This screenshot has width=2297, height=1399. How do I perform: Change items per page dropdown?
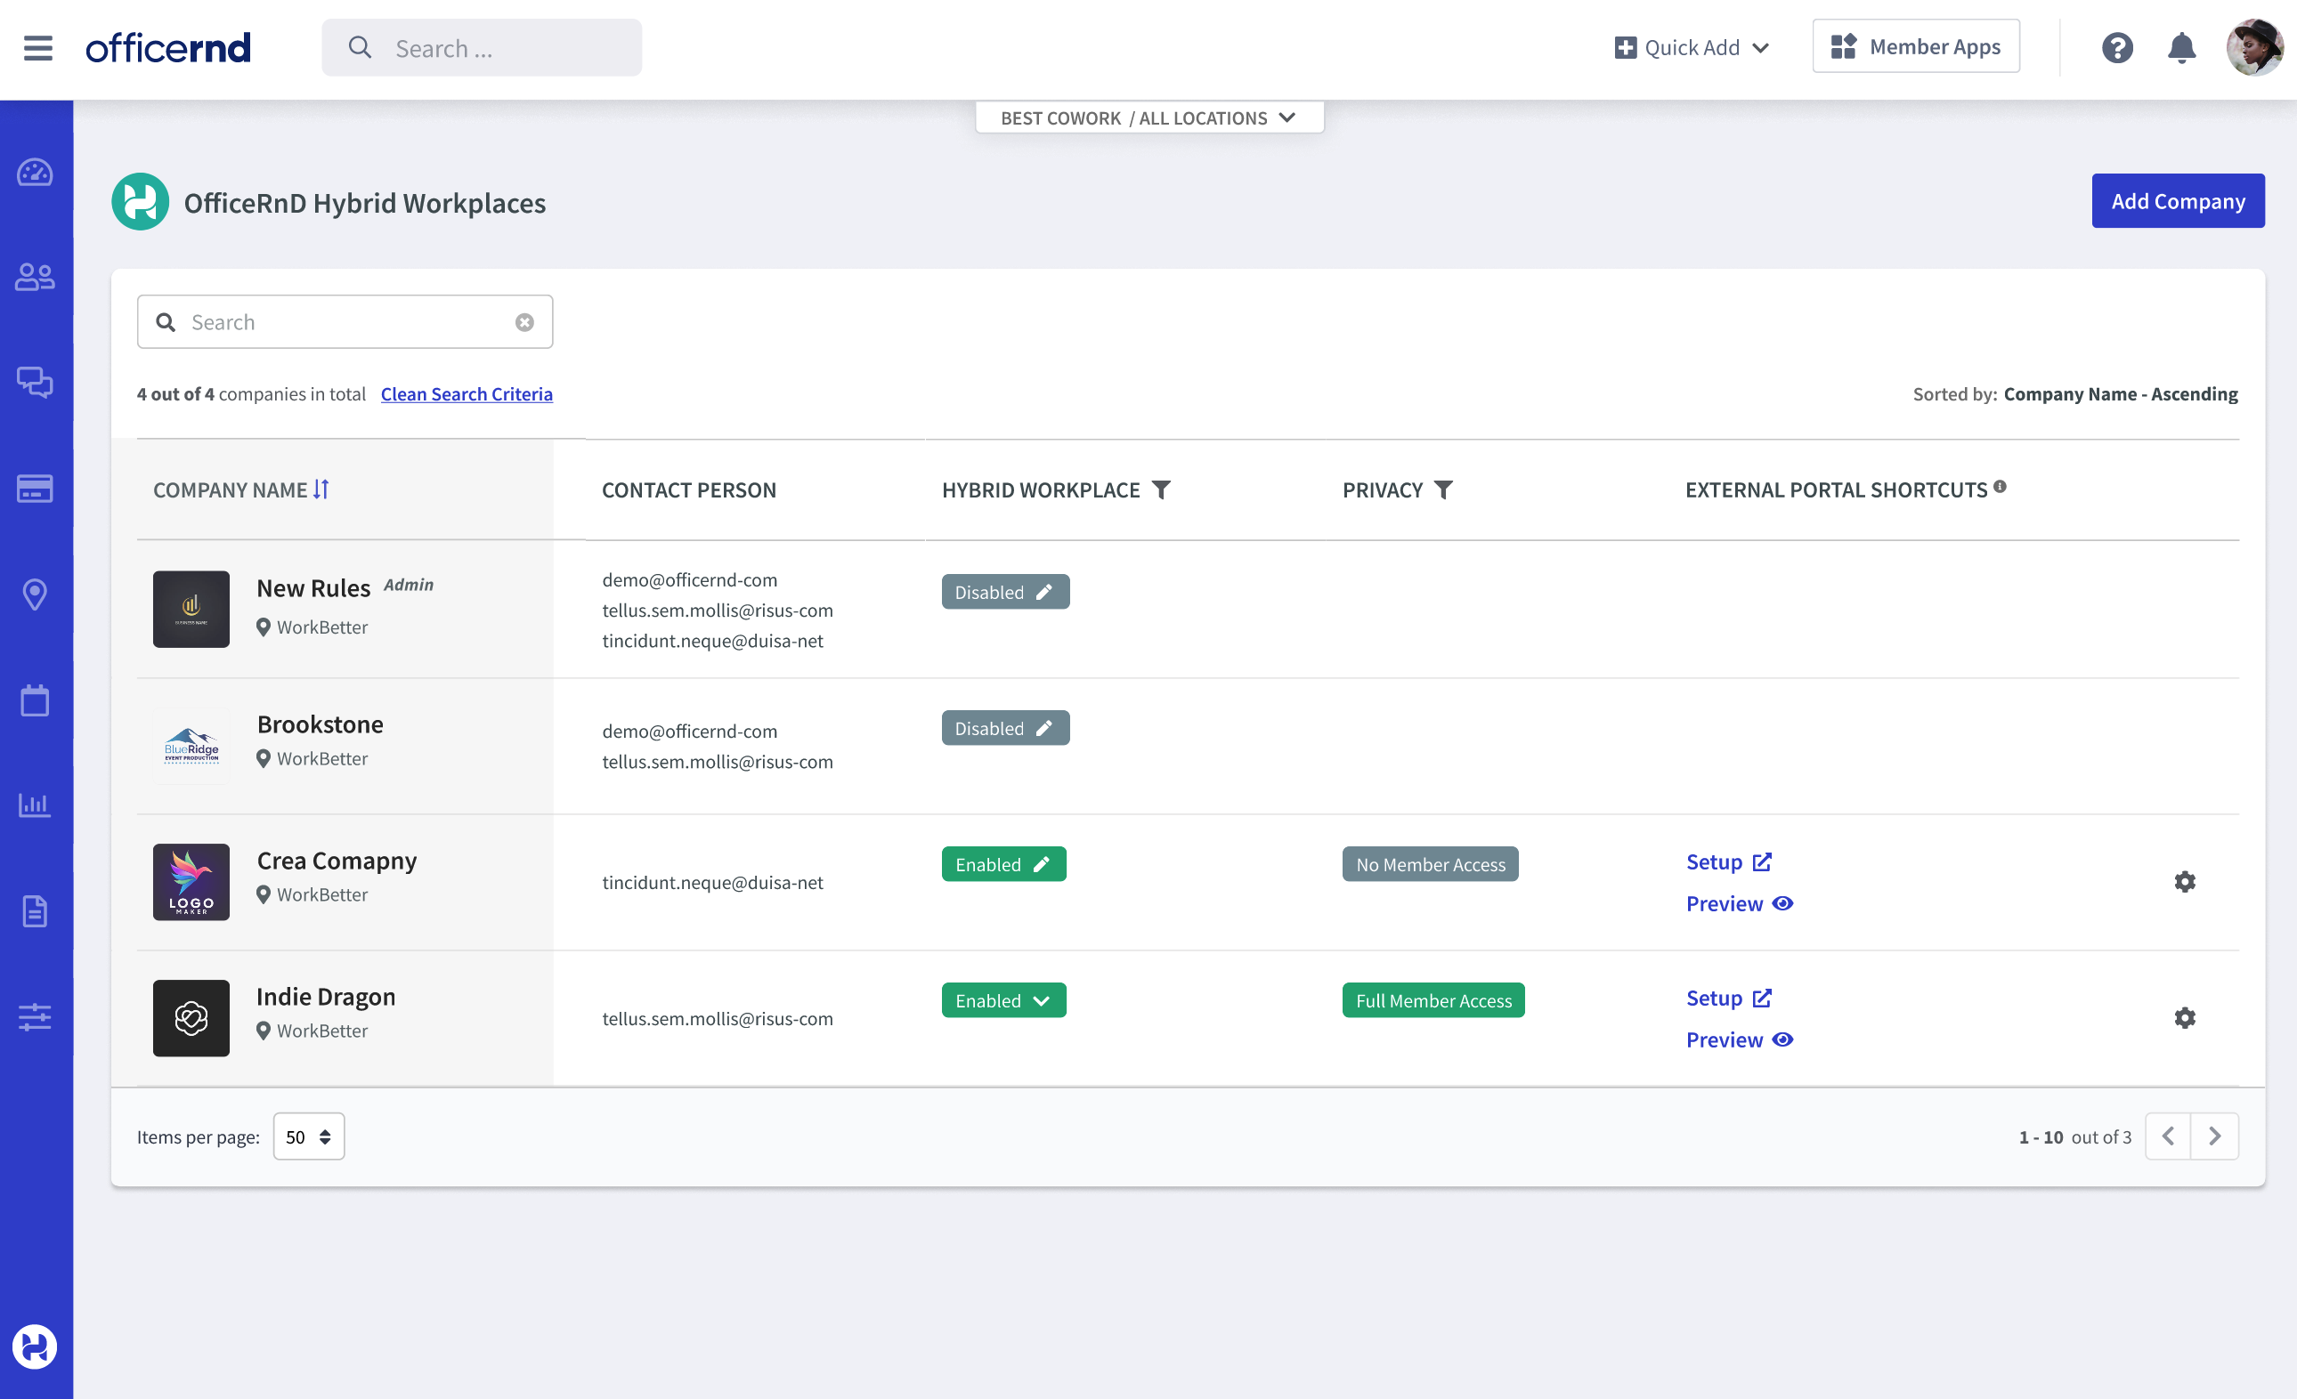(309, 1137)
